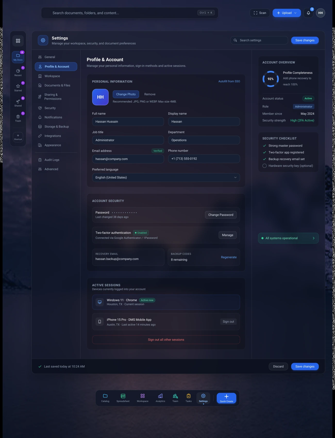The image size is (335, 438).
Task: Select General settings section
Action: 56,57
